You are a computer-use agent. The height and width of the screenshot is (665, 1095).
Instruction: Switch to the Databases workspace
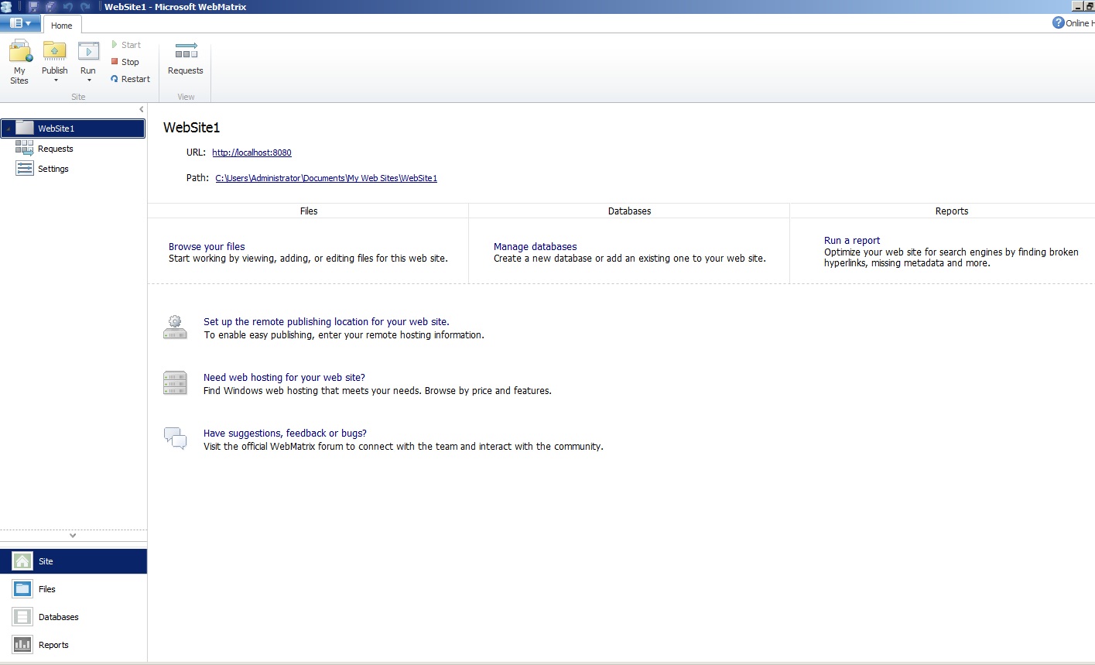[74, 617]
